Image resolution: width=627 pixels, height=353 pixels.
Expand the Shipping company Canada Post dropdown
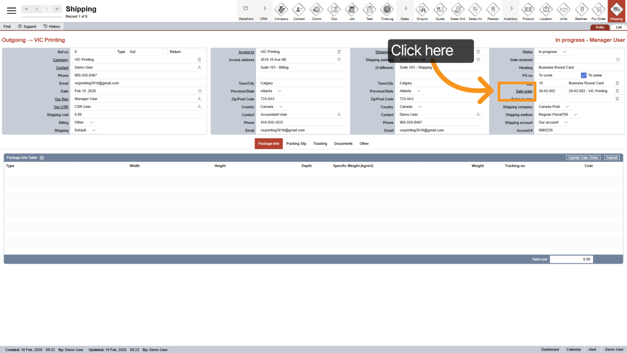point(567,107)
